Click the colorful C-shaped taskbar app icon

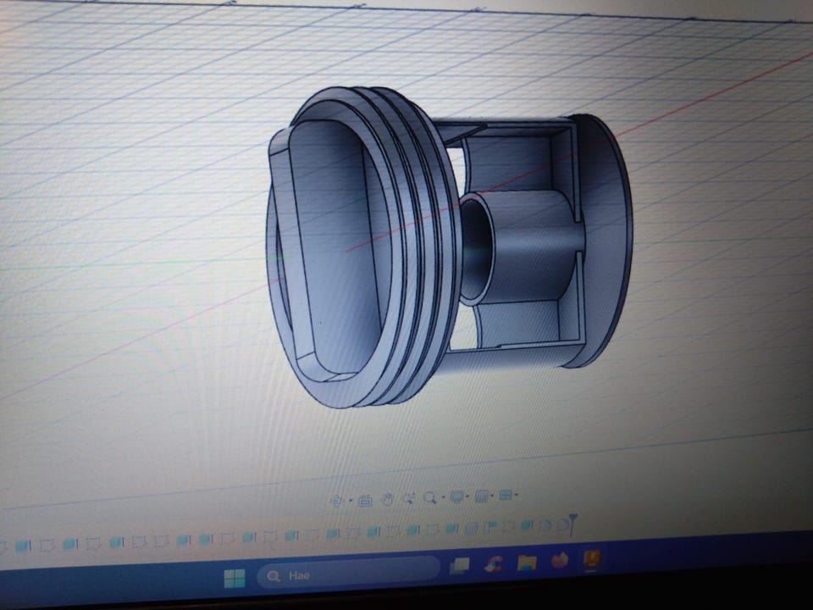pyautogui.click(x=493, y=564)
